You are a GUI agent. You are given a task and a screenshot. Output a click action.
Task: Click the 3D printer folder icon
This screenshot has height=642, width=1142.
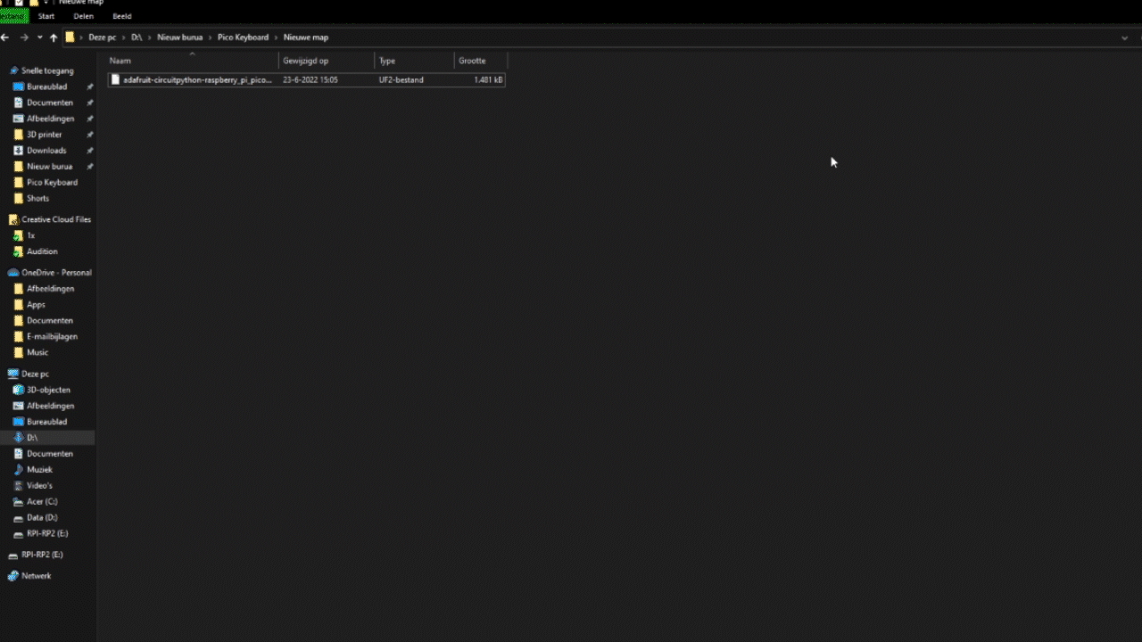pyautogui.click(x=18, y=135)
